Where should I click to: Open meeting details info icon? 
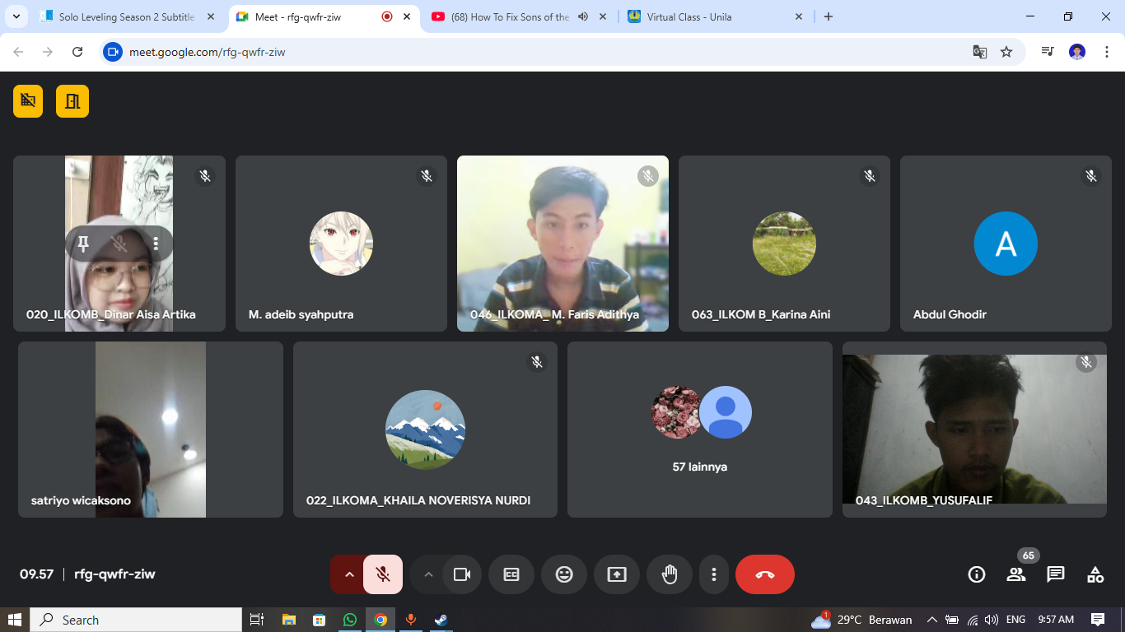[977, 574]
